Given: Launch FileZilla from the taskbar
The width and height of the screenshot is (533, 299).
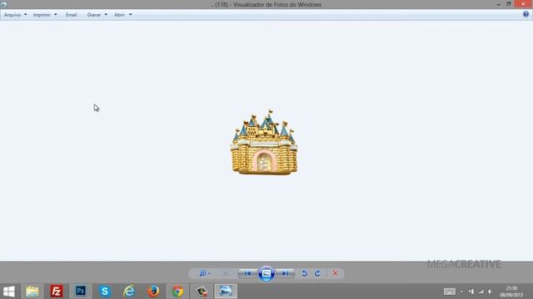Looking at the screenshot, I should tap(57, 292).
